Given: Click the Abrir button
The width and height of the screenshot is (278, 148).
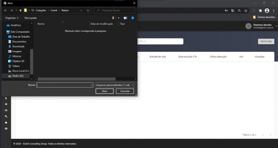Looking at the screenshot, I should click(x=104, y=91).
